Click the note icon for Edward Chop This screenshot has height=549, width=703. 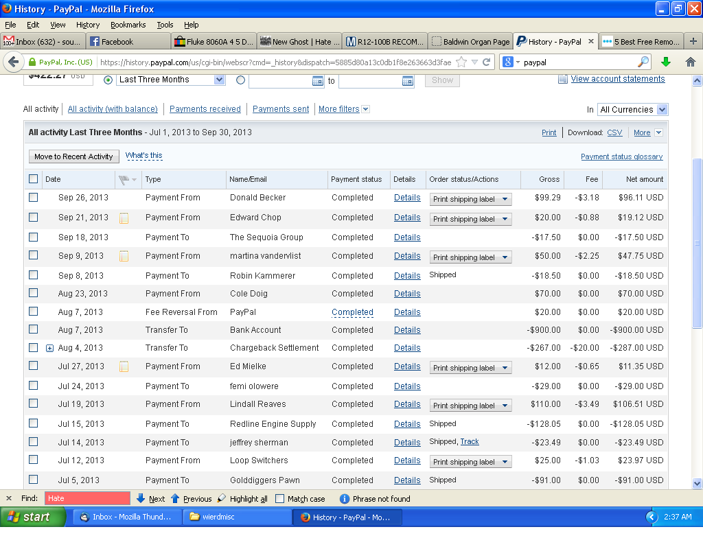124,218
